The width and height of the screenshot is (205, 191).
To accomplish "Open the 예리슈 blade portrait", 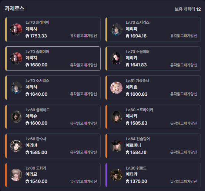I will (16, 117).
